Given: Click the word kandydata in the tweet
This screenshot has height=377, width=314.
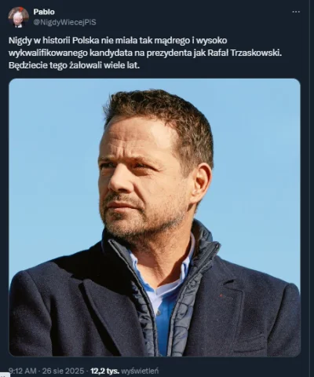Looking at the screenshot, I should [x=112, y=53].
